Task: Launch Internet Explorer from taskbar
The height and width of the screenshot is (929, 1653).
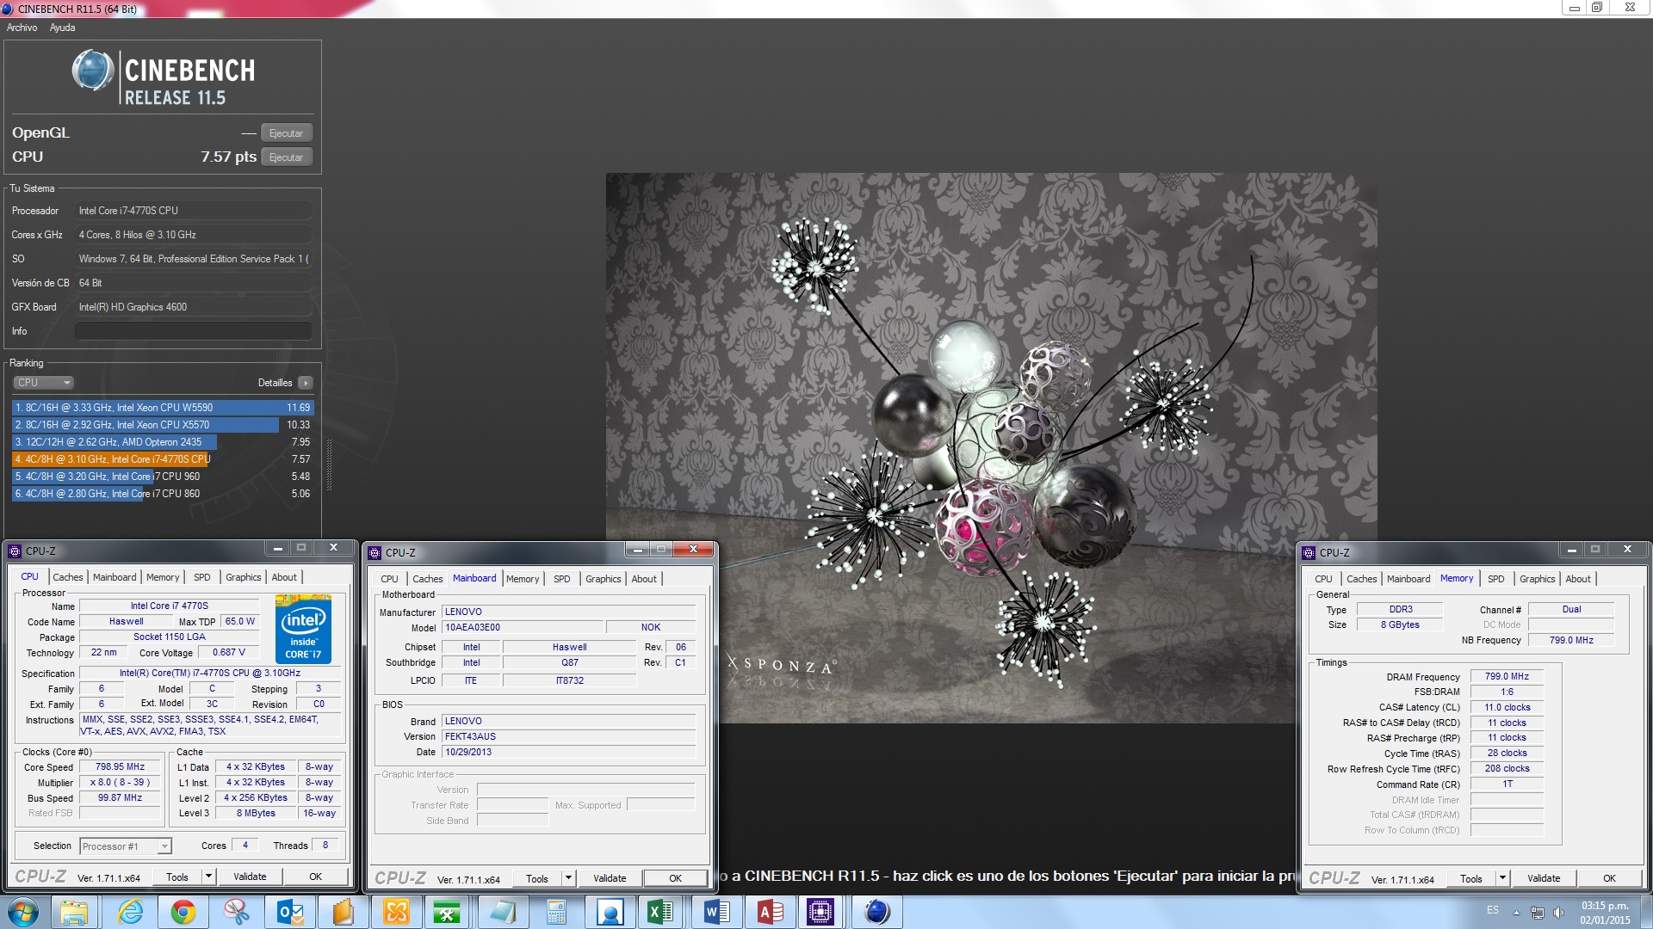Action: click(x=130, y=912)
